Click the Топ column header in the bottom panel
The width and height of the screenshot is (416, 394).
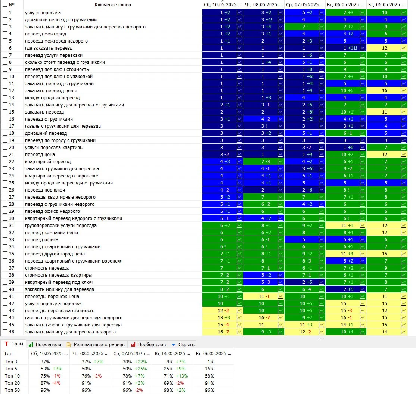pyautogui.click(x=8, y=353)
